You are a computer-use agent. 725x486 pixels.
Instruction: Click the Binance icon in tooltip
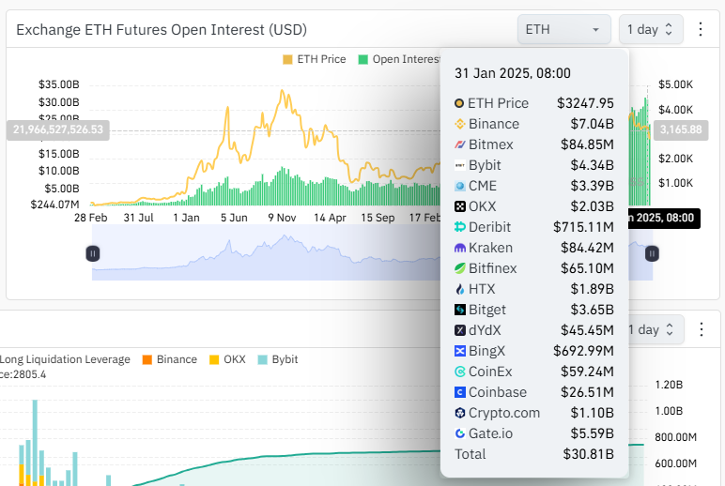460,124
